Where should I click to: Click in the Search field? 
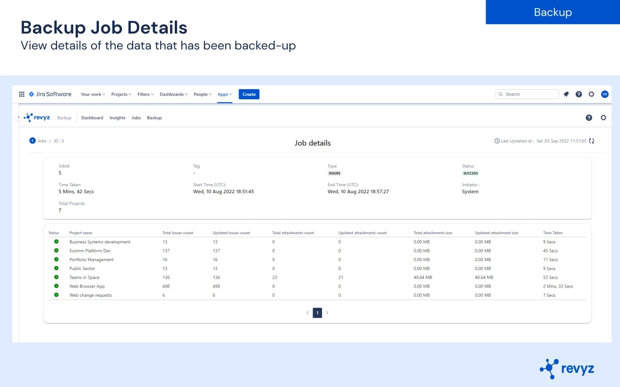(x=527, y=94)
